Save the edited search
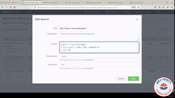The height and width of the screenshot is (98, 175). [x=133, y=79]
